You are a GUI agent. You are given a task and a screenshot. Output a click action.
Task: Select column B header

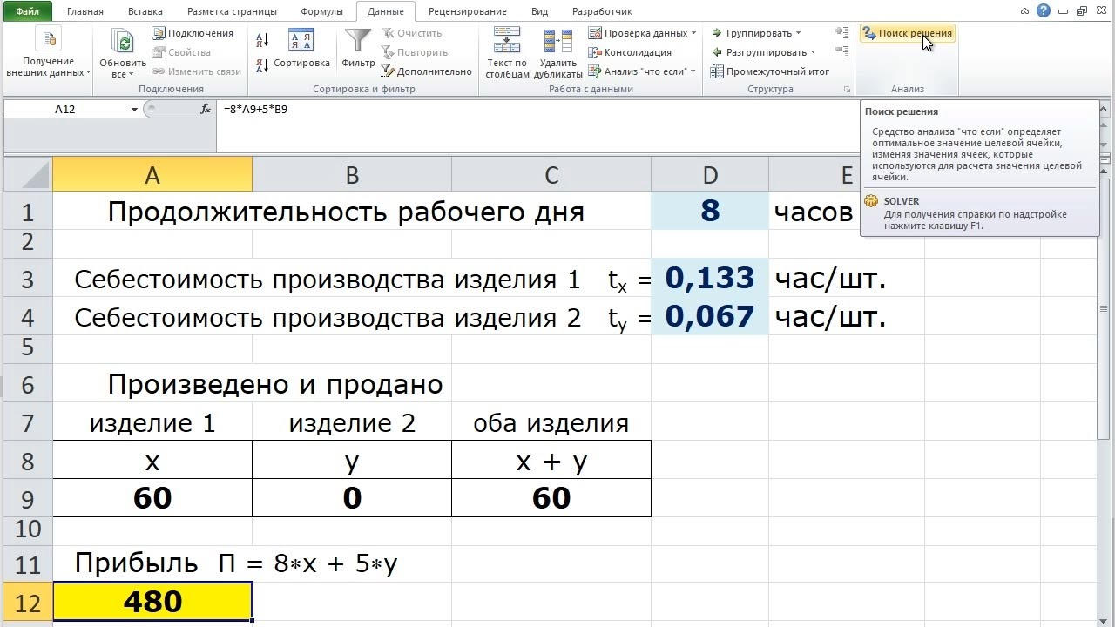352,175
